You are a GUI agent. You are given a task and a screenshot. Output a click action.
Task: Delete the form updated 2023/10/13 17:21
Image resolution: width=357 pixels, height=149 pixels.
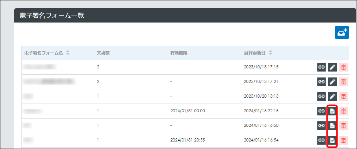click(x=344, y=82)
